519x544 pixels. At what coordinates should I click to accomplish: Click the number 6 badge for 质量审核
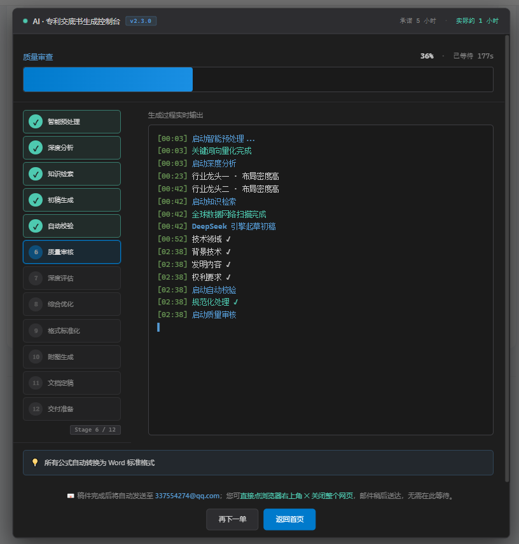(x=36, y=252)
